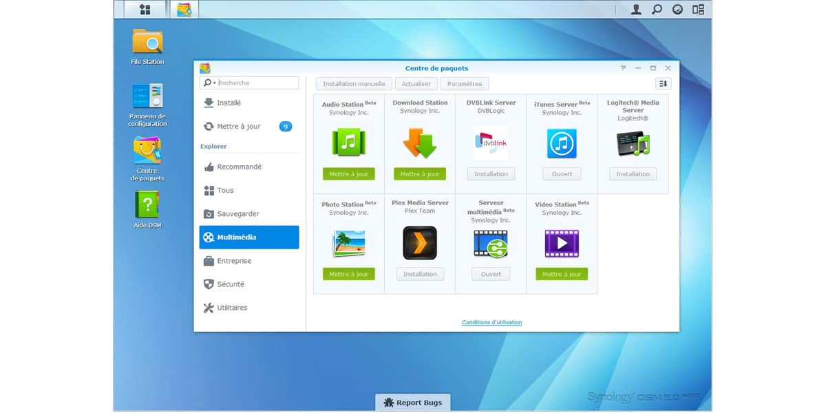Click the Download Station arrows icon

click(420, 142)
